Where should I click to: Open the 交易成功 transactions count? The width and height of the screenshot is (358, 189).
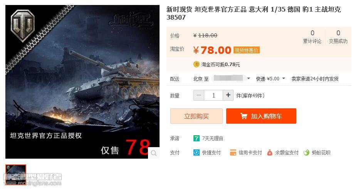338,37
